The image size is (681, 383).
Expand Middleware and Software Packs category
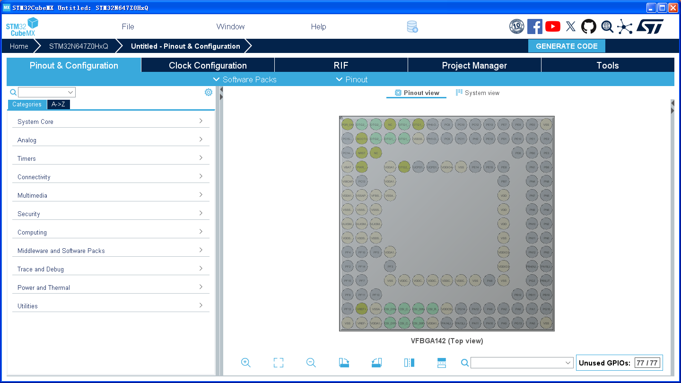tap(111, 251)
